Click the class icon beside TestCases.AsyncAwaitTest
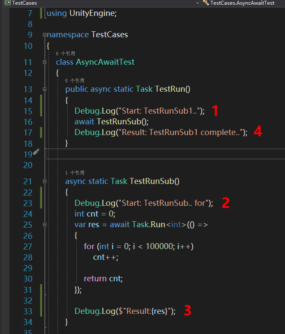 pos(206,3)
